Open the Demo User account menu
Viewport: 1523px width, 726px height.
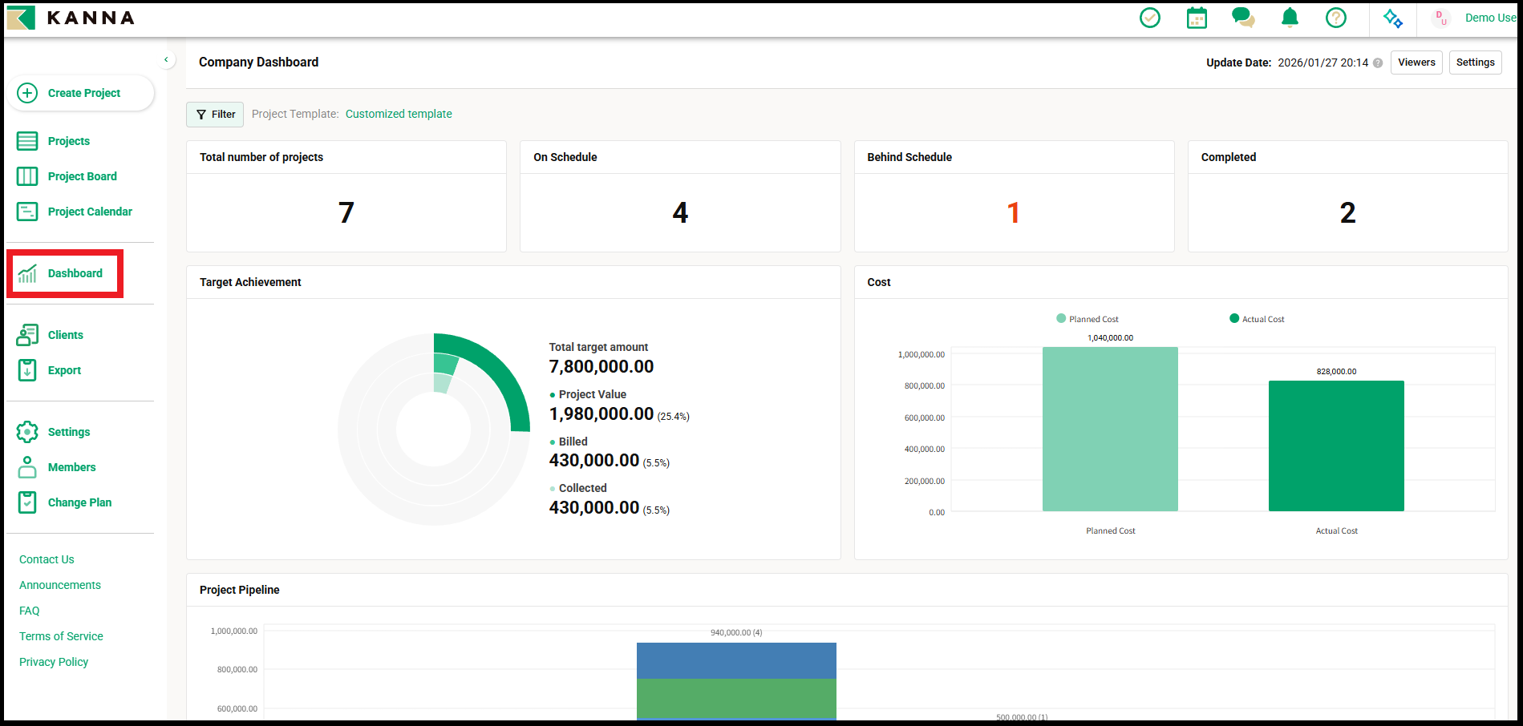click(1477, 18)
